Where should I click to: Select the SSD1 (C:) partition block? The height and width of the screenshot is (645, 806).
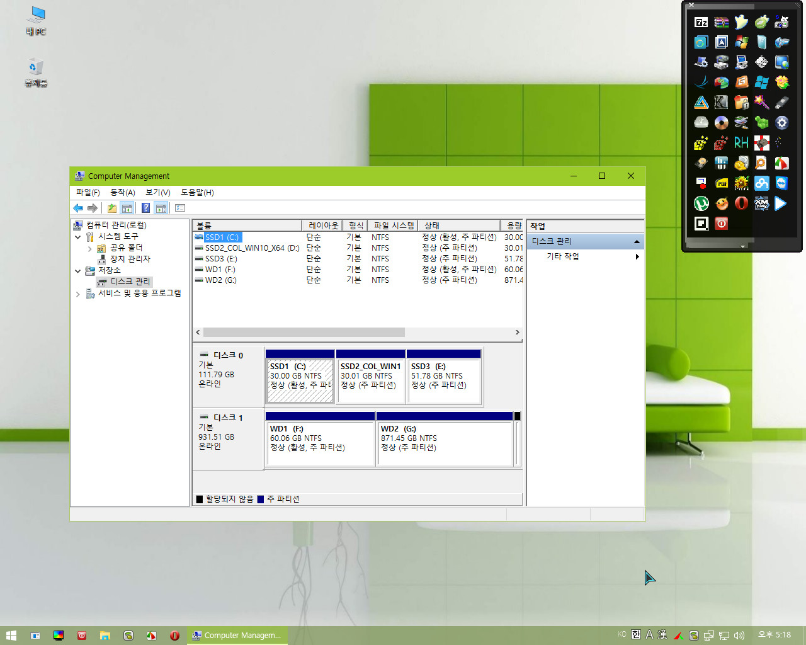coord(300,377)
